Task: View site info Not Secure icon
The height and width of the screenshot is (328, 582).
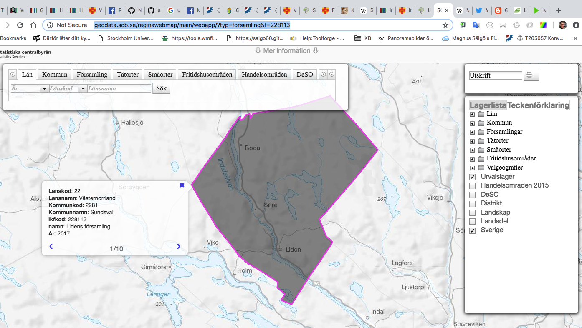Action: click(50, 25)
